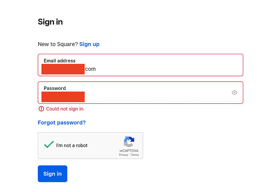
Task: Click the red error alert icon
Action: click(x=41, y=109)
